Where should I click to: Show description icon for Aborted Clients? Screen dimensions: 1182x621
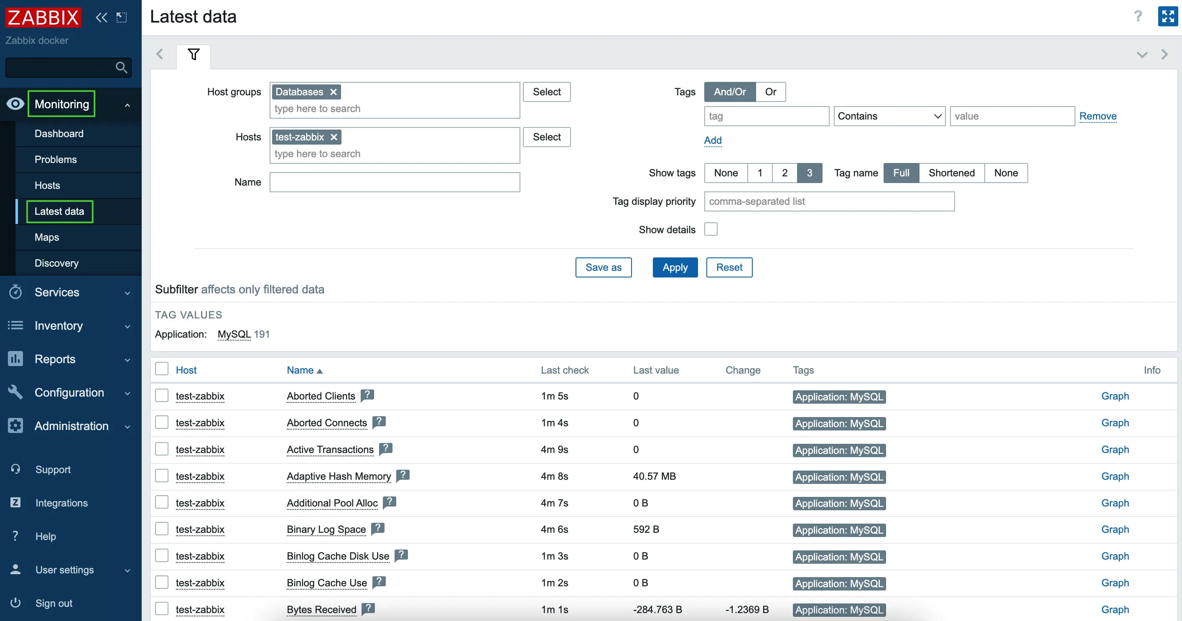[367, 395]
